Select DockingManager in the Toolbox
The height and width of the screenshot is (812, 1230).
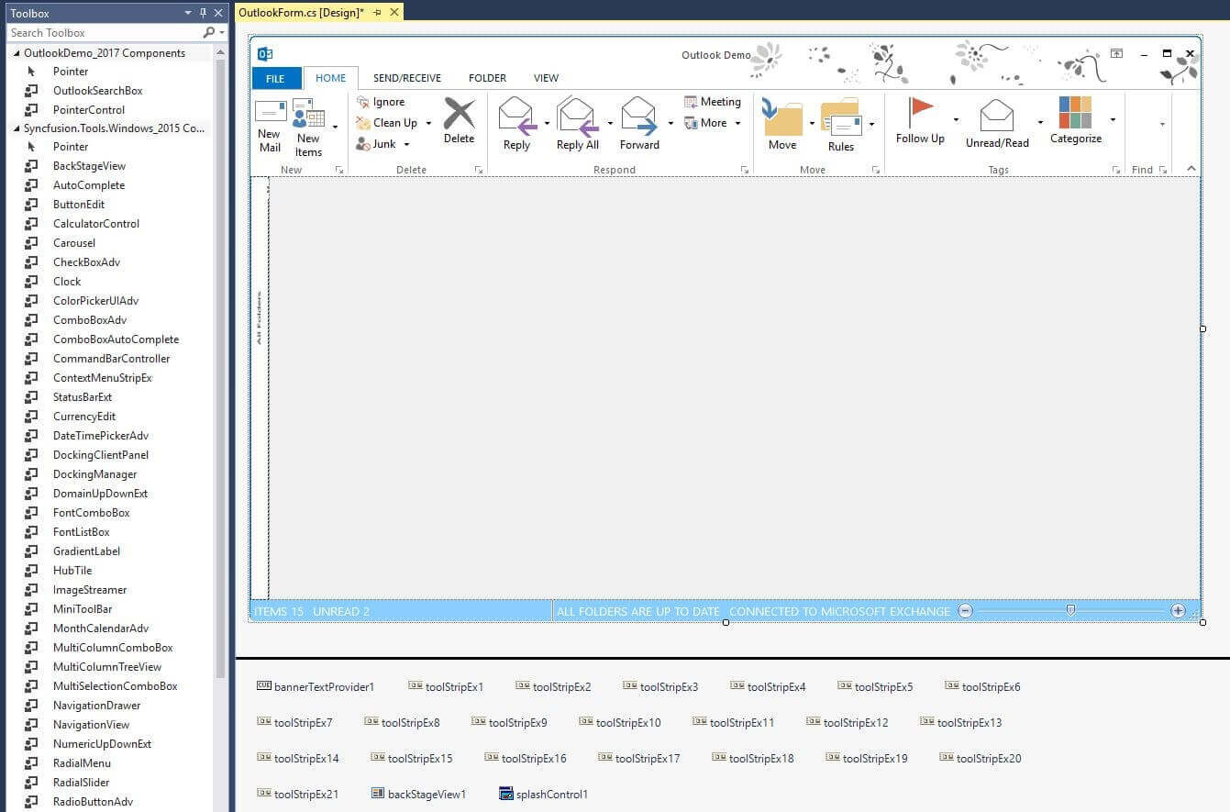[x=95, y=474]
